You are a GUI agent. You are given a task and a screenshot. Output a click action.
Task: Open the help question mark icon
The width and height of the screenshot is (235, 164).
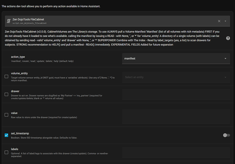(228, 38)
